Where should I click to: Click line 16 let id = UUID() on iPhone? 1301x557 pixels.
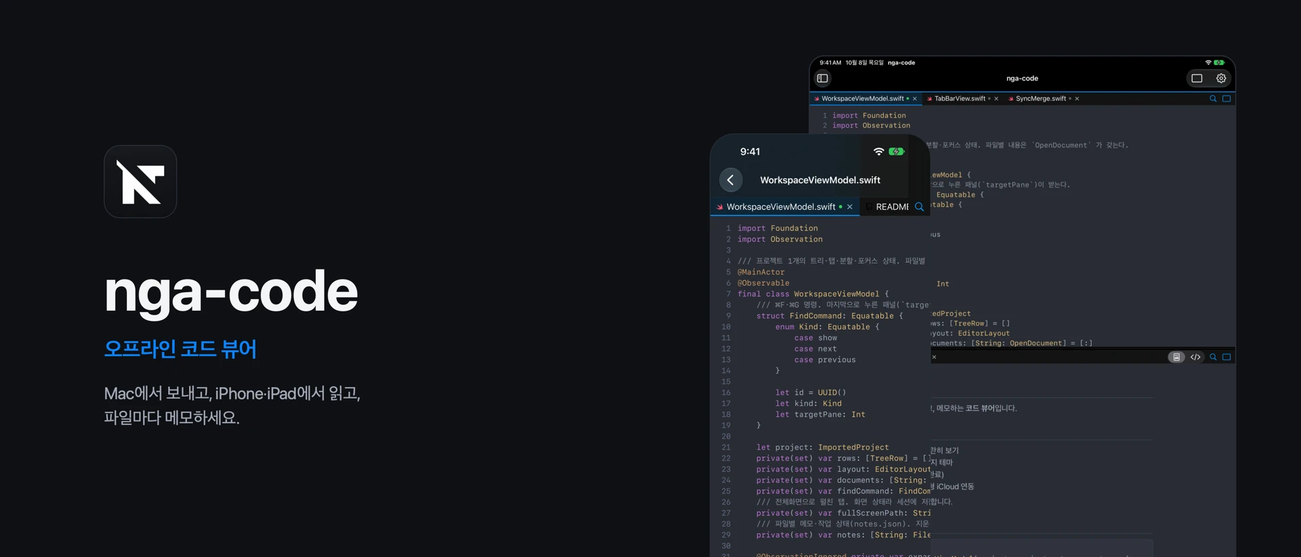click(x=810, y=393)
